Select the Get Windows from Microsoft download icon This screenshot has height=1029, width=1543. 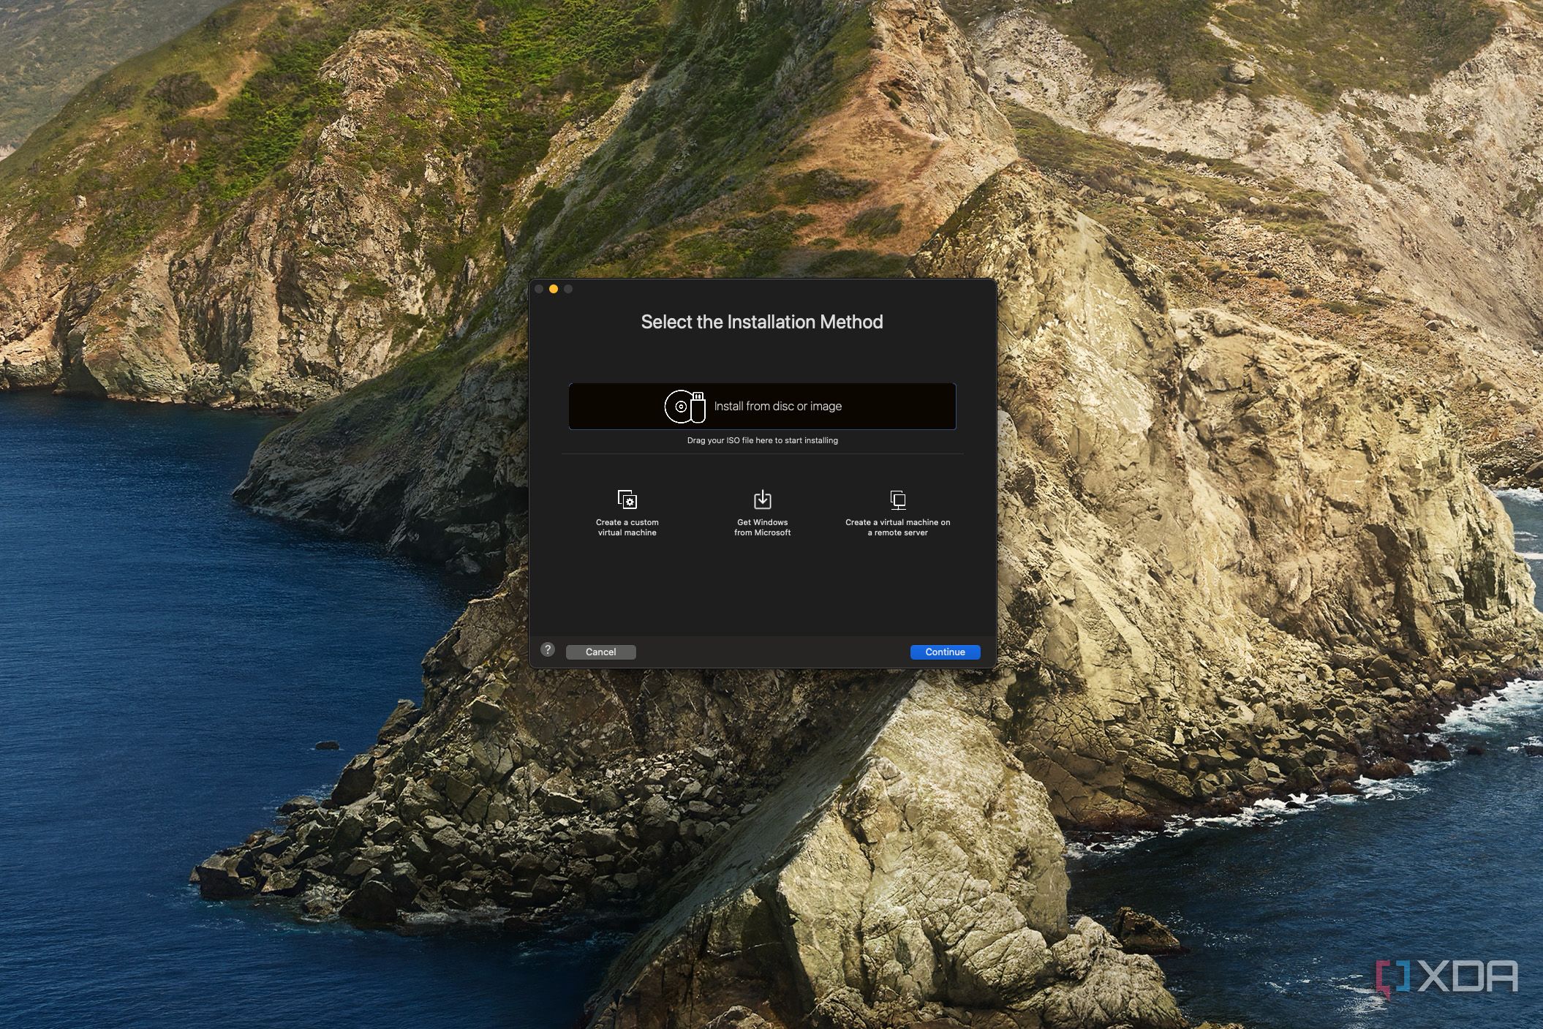click(x=762, y=500)
